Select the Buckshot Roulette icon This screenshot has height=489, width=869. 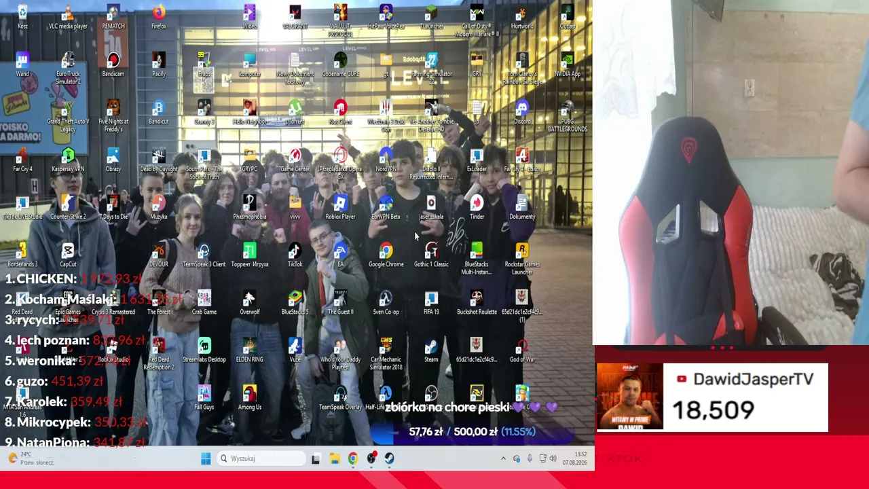pos(477,303)
